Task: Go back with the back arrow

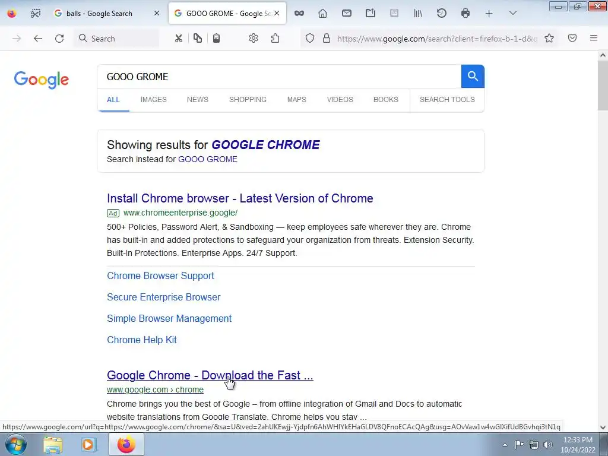Action: 37,39
